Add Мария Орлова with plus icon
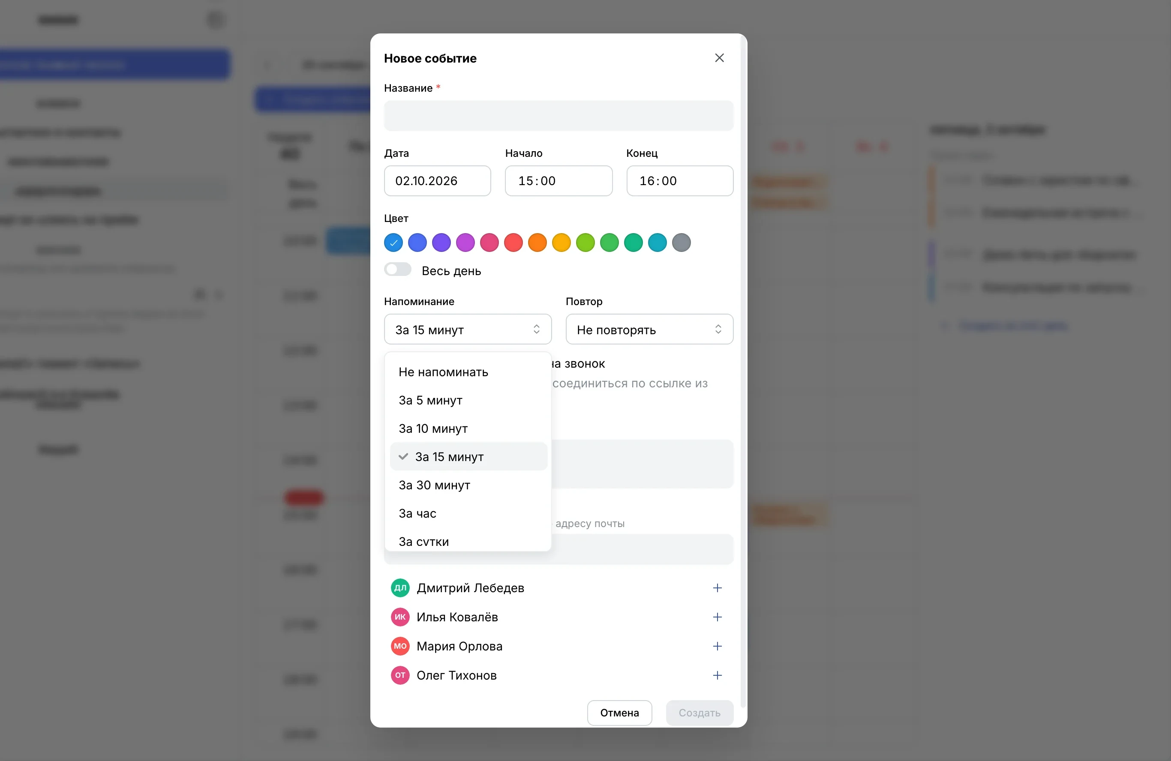1171x761 pixels. 718,646
